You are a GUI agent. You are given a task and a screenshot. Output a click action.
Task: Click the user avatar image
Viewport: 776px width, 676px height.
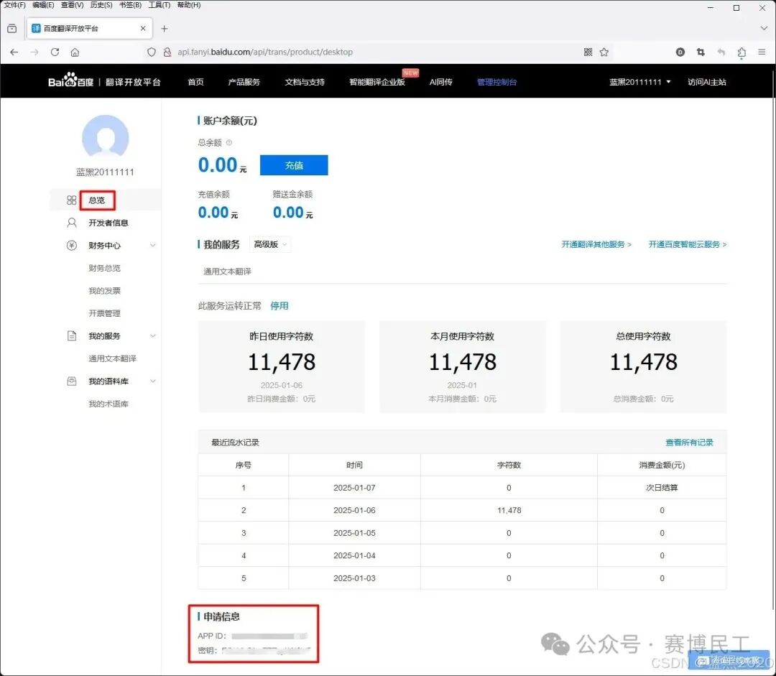(x=105, y=138)
